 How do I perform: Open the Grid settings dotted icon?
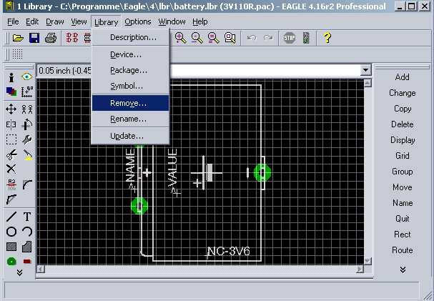point(17,54)
